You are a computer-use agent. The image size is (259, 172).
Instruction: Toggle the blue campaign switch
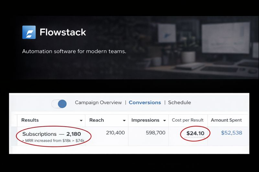59,104
